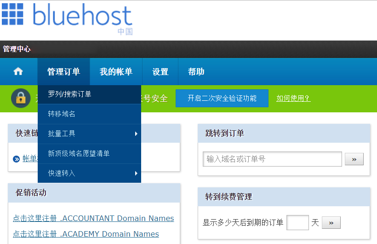Open the 我的帐单 menu

(116, 71)
